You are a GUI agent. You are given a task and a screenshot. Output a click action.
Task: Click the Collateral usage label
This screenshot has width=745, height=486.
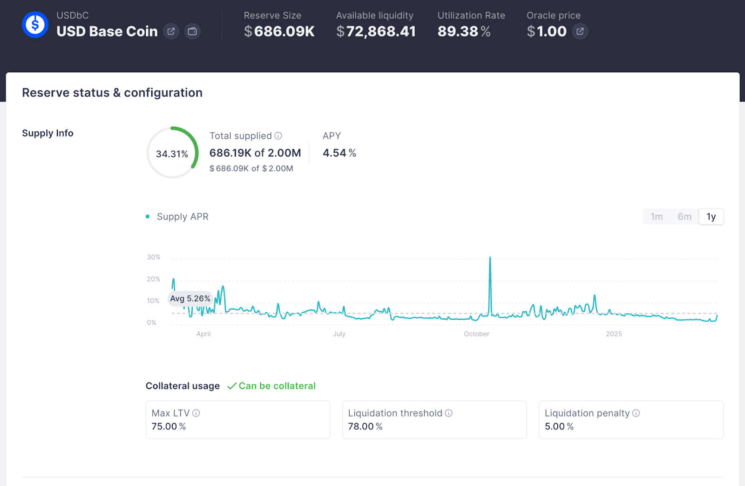(183, 386)
